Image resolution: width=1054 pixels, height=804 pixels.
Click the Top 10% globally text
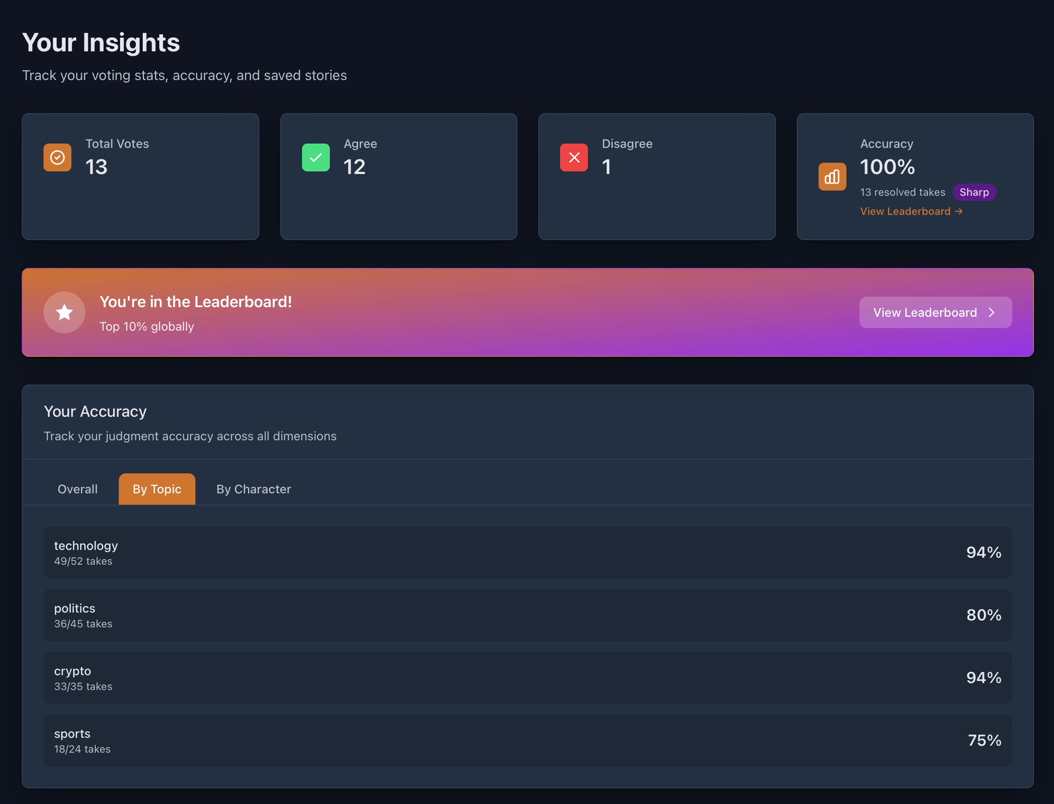[x=147, y=326]
